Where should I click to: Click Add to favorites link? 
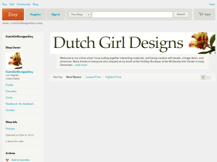coord(20,160)
